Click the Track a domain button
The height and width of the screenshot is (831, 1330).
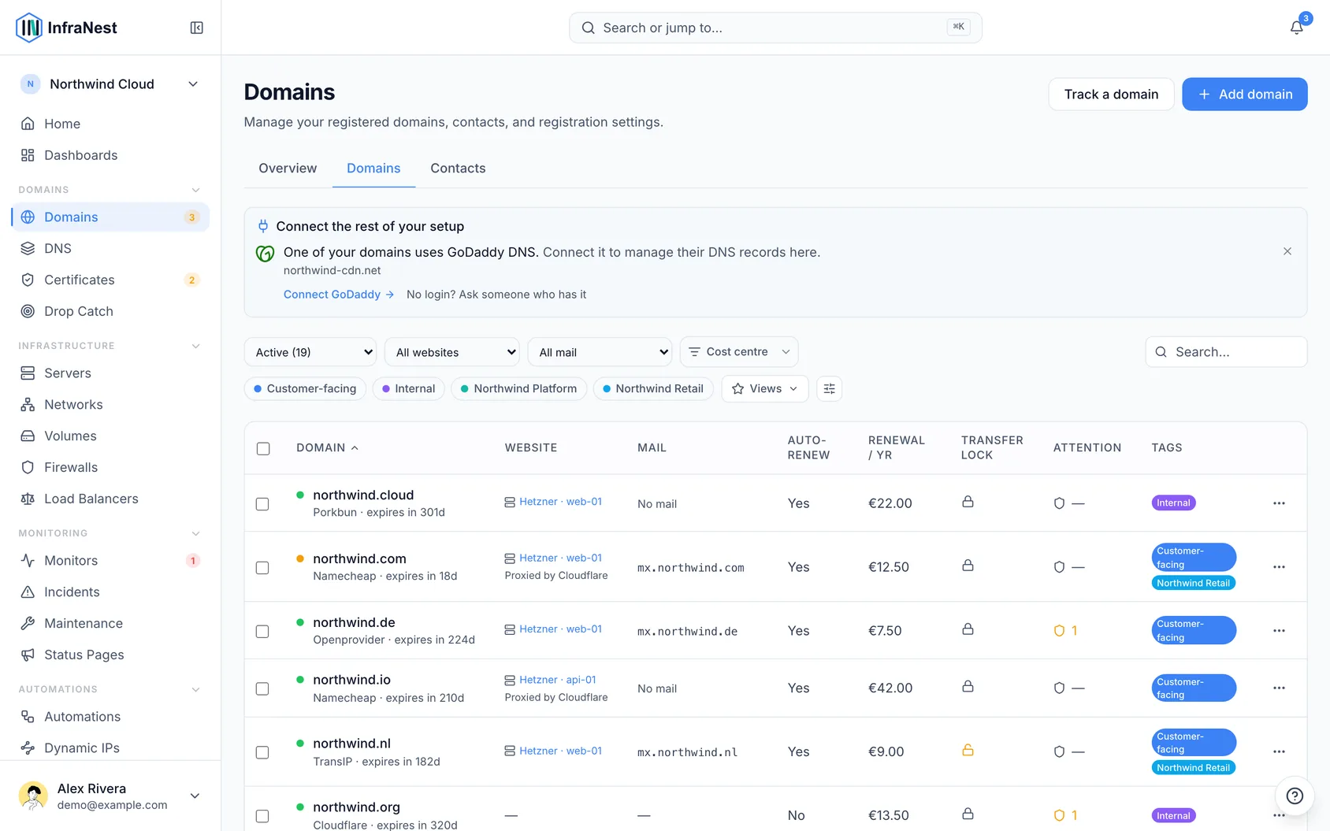tap(1111, 95)
